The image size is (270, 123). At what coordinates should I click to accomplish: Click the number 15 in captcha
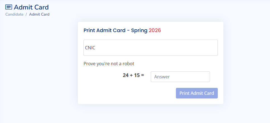pyautogui.click(x=137, y=75)
